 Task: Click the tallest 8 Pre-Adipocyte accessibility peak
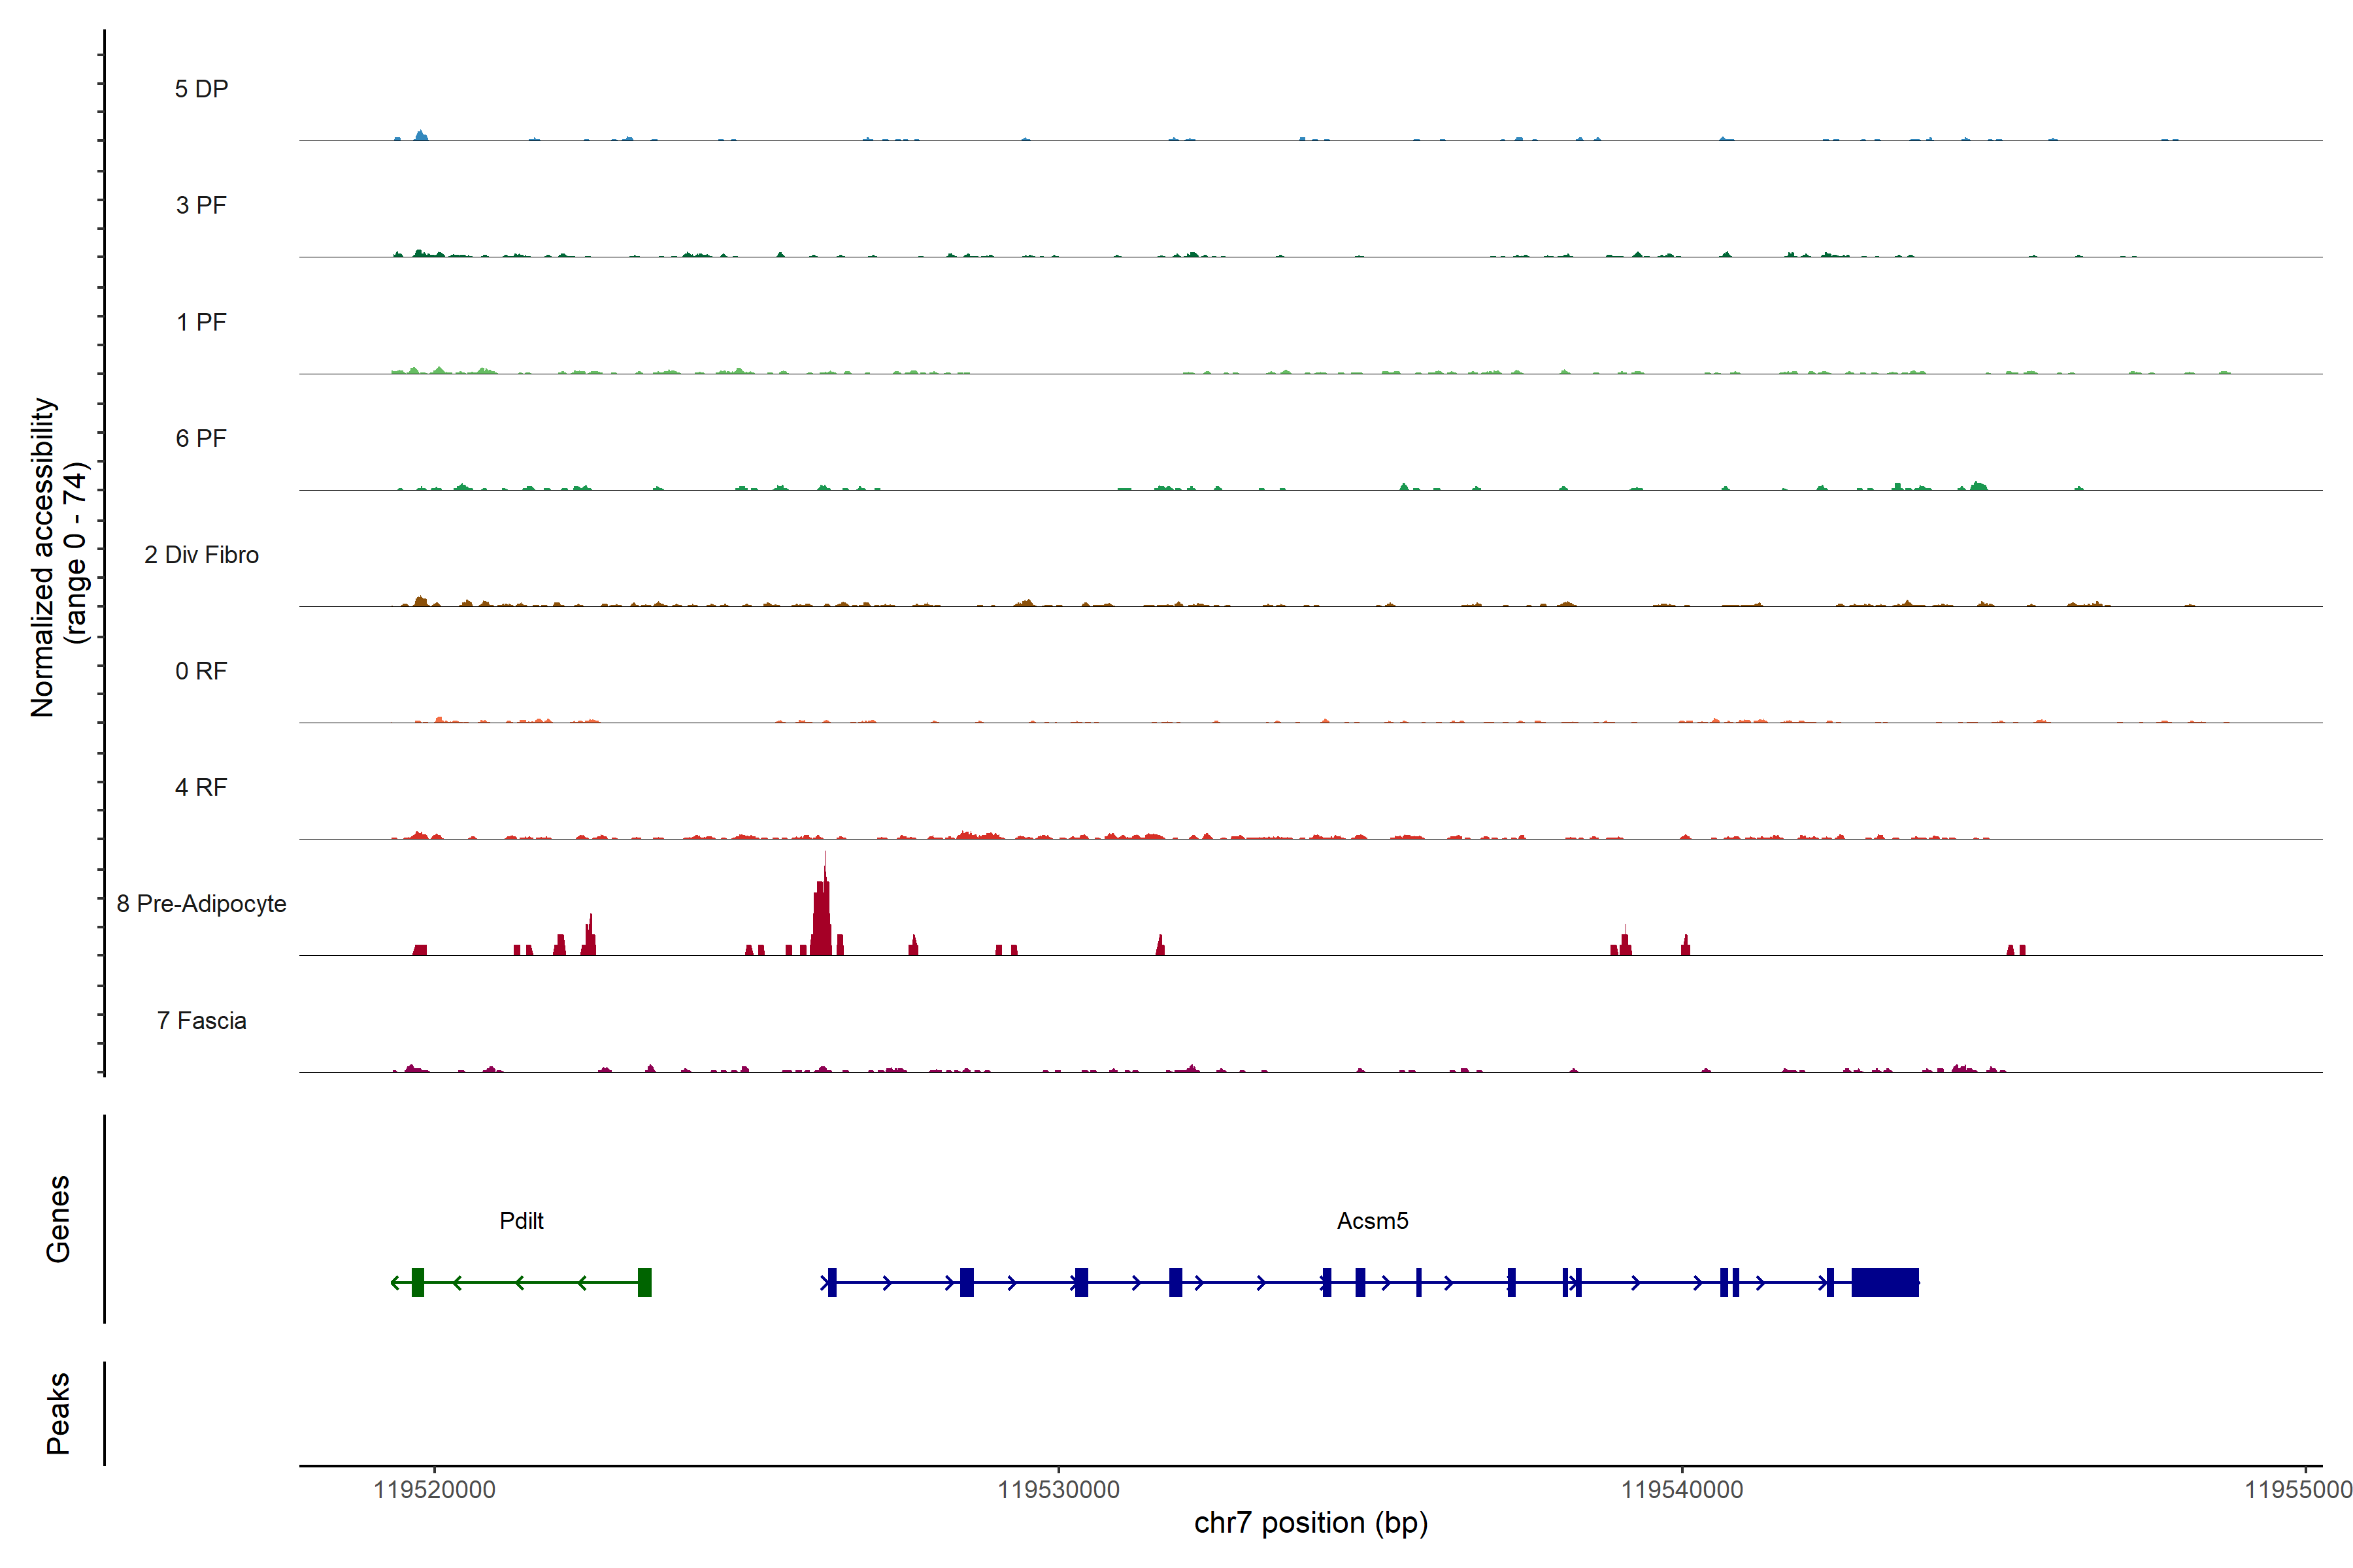[x=822, y=915]
